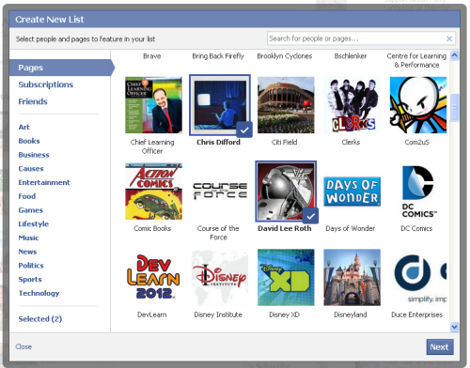Filter by News category
The image size is (470, 368).
point(27,252)
